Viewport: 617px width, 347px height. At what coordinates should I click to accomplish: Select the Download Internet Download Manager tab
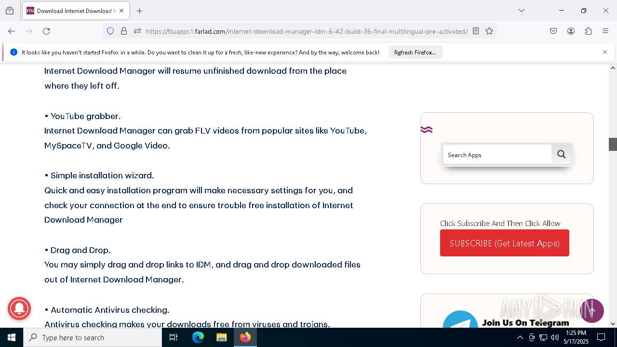pyautogui.click(x=76, y=11)
